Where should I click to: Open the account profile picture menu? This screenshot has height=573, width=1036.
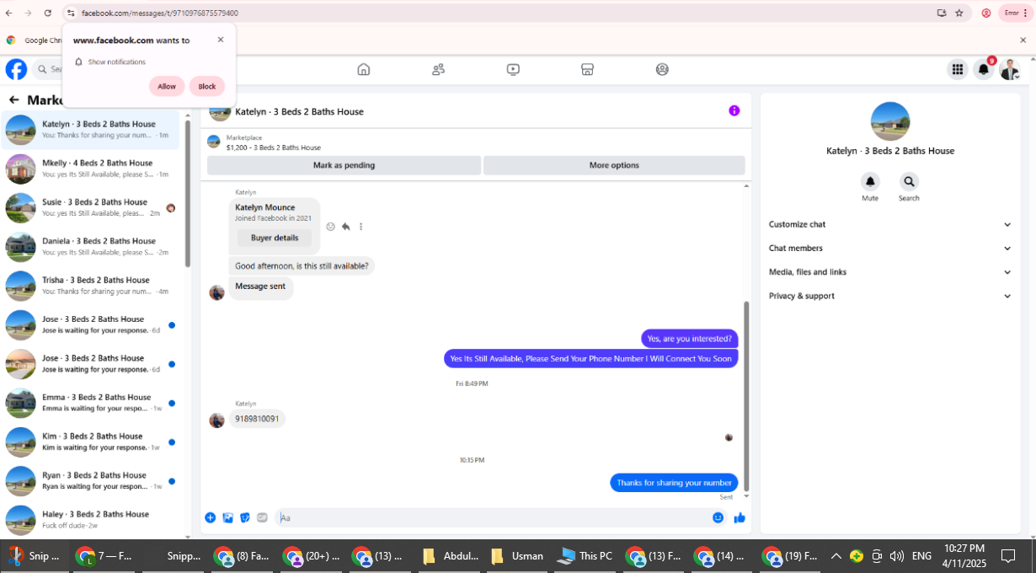[1010, 70]
